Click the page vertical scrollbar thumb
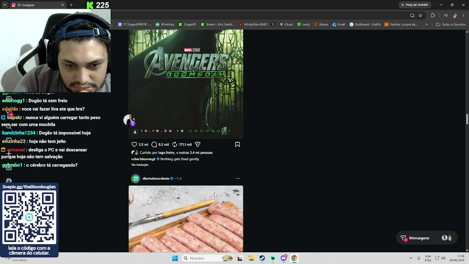The image size is (469, 264). click(x=467, y=119)
